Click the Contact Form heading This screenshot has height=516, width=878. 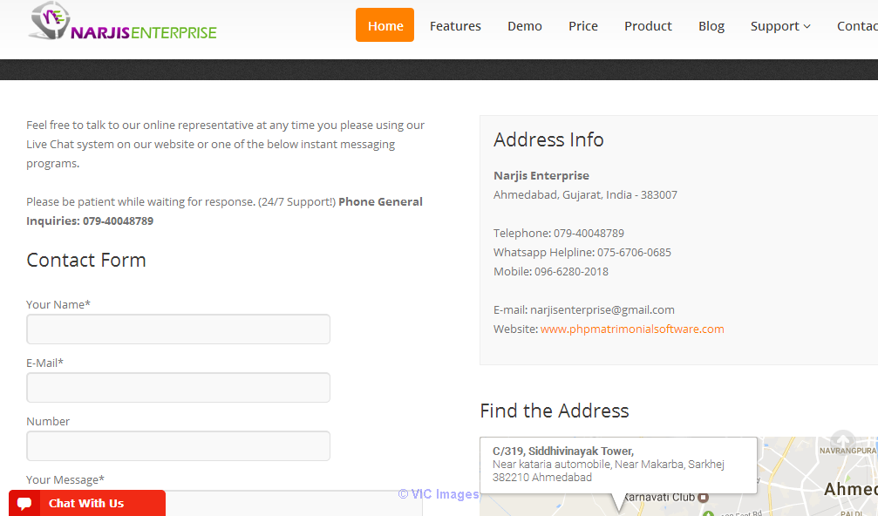pos(86,261)
